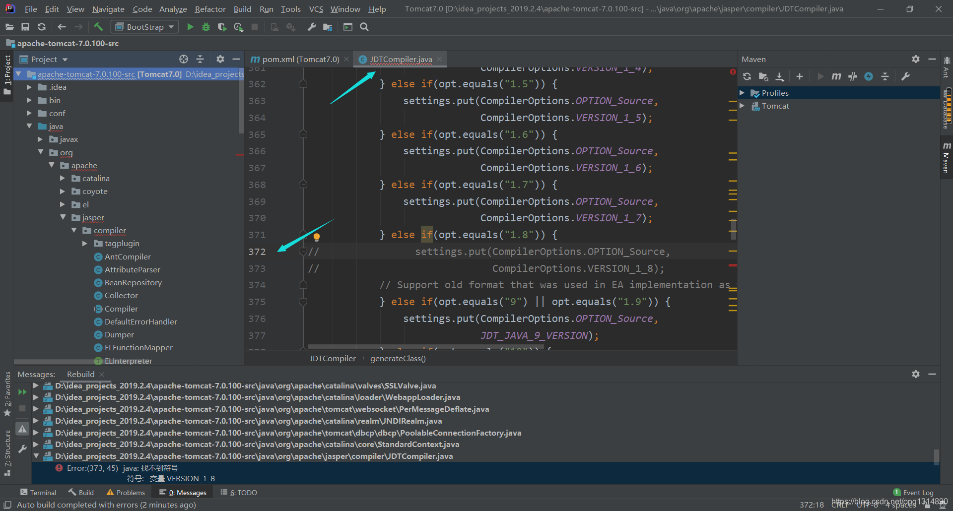Toggle the 1: Project tool window

pyautogui.click(x=7, y=75)
